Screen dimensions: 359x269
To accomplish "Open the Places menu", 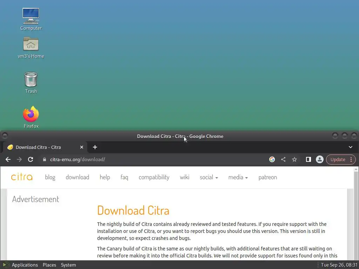I will tap(49, 265).
